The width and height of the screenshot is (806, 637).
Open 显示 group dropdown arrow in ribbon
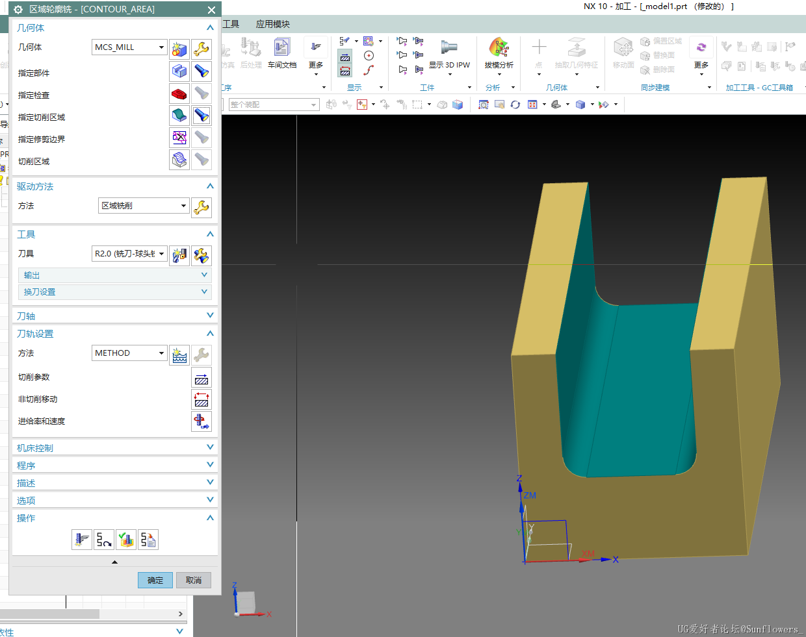click(381, 88)
